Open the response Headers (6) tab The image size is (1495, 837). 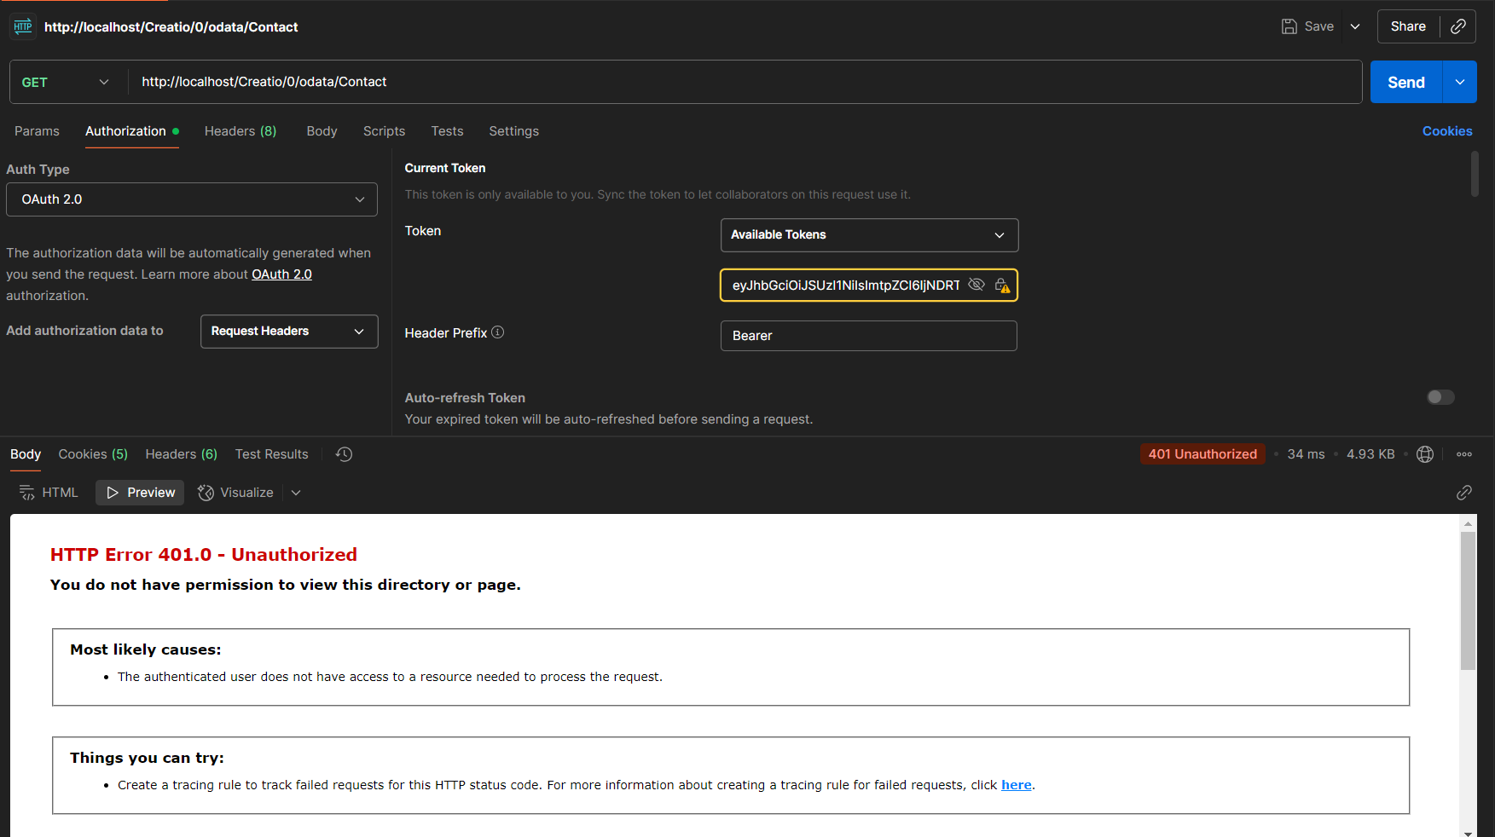click(181, 454)
